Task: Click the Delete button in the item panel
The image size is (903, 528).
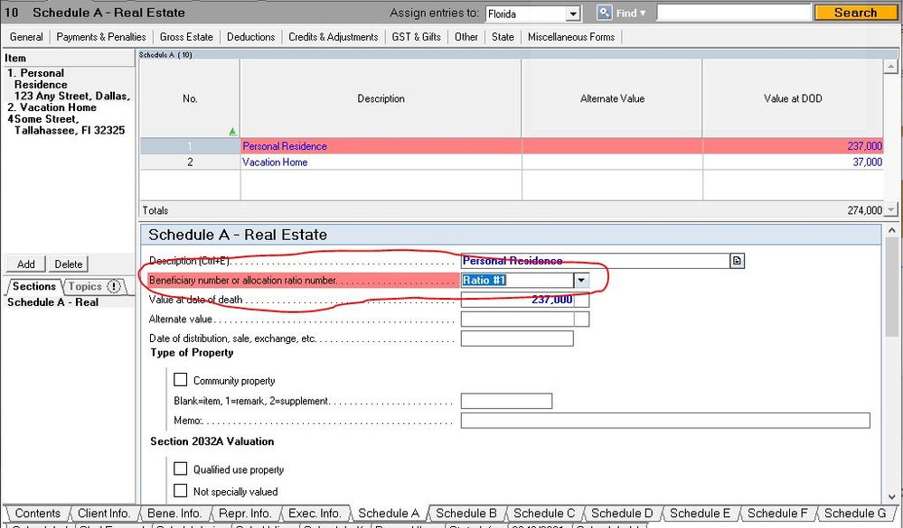Action: coord(69,264)
